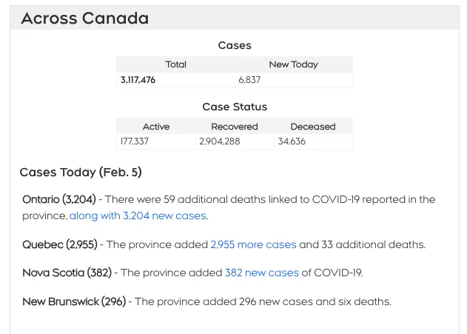
Task: Click the 'Case Status' table heading
Action: (x=235, y=107)
